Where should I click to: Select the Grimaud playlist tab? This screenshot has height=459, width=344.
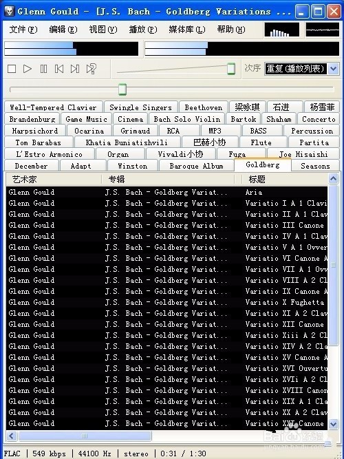click(x=136, y=131)
